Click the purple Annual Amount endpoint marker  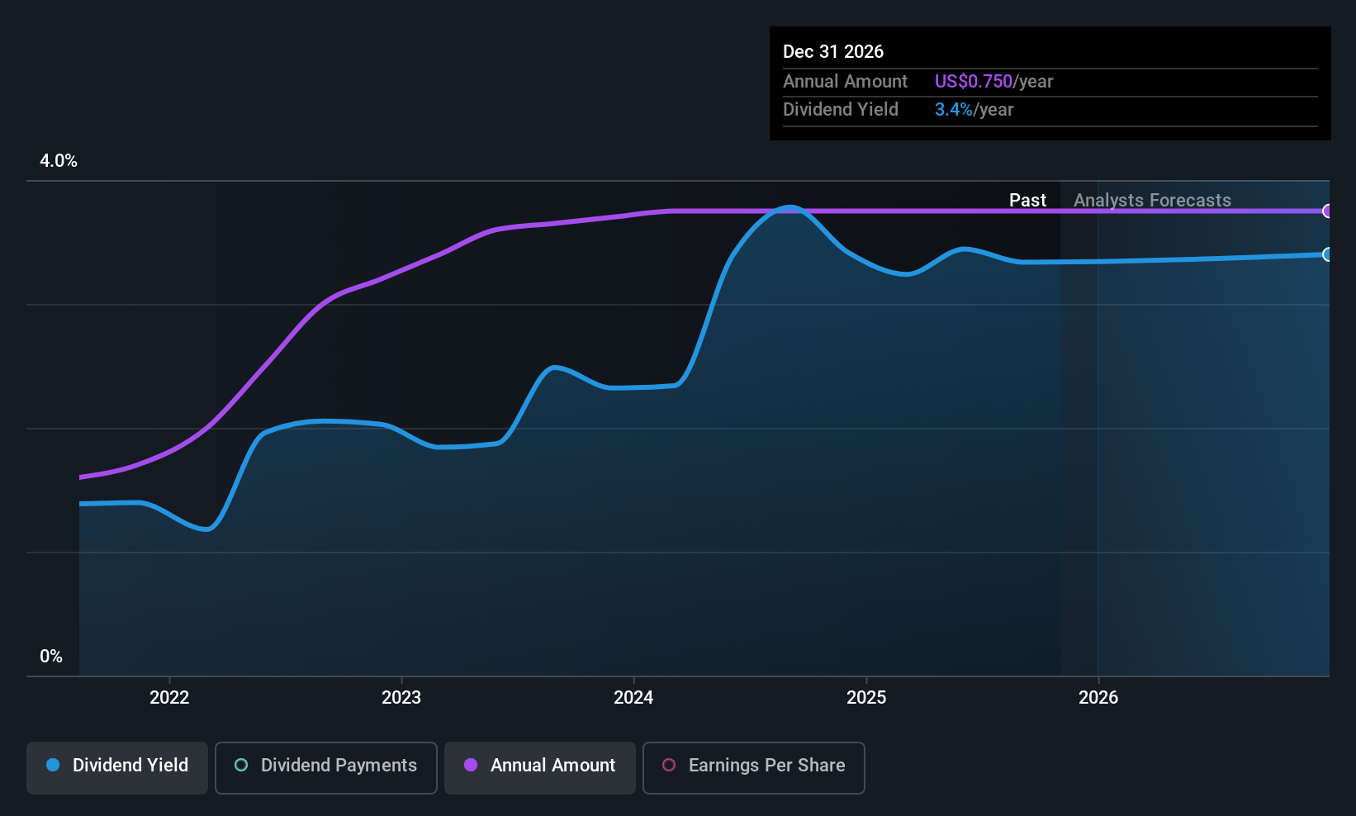click(1327, 211)
